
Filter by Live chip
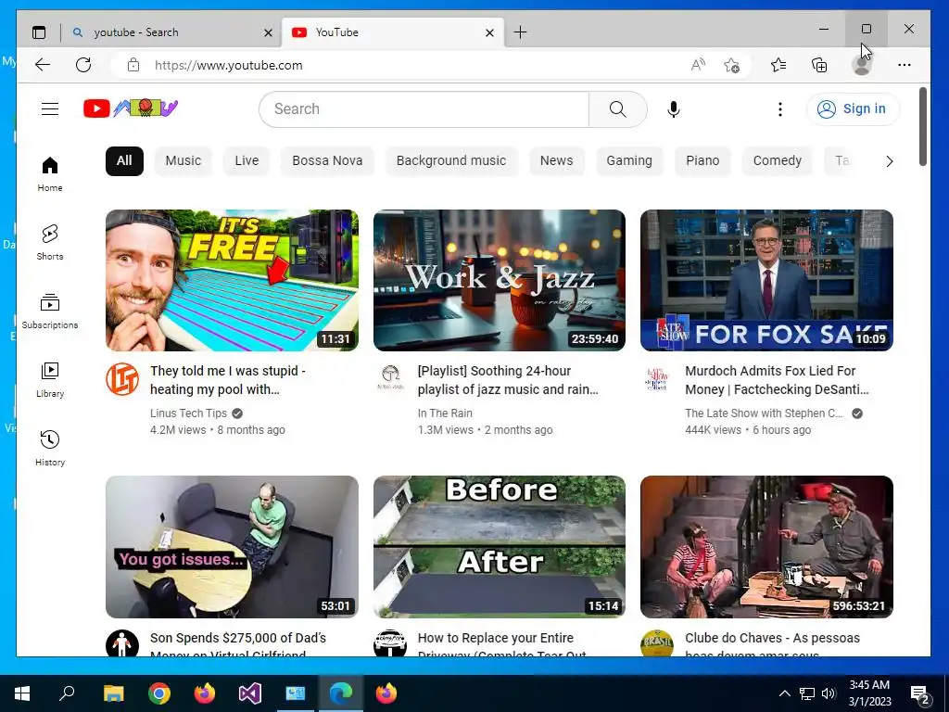pos(247,161)
